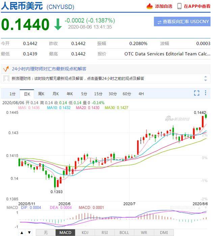216x236 pixels.
Task: Open 在APP中查看 link
Action: 197,6
